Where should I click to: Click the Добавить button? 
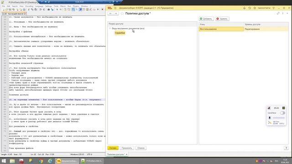(x=206, y=19)
